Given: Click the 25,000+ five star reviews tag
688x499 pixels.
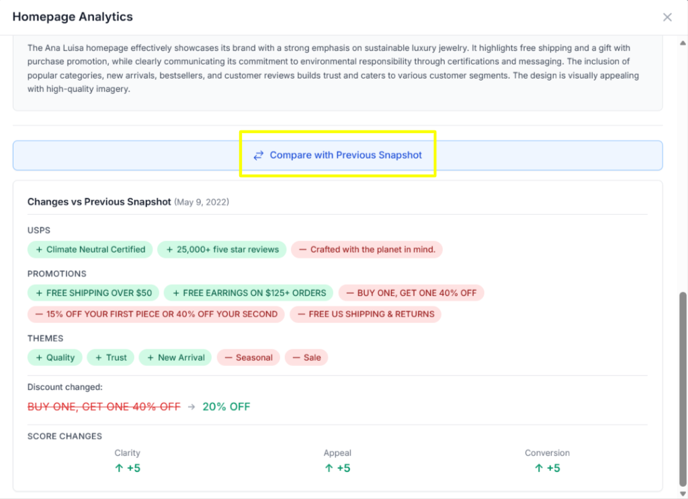Looking at the screenshot, I should click(222, 250).
